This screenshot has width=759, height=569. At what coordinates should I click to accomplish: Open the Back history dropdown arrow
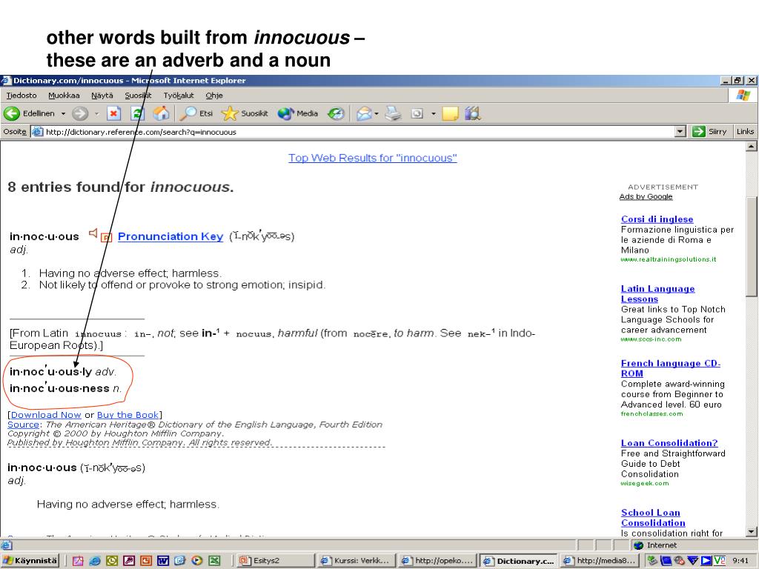[63, 113]
